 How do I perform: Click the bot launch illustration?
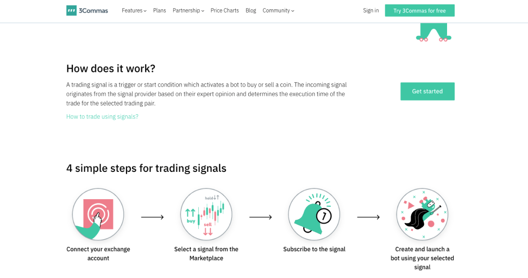(x=422, y=214)
